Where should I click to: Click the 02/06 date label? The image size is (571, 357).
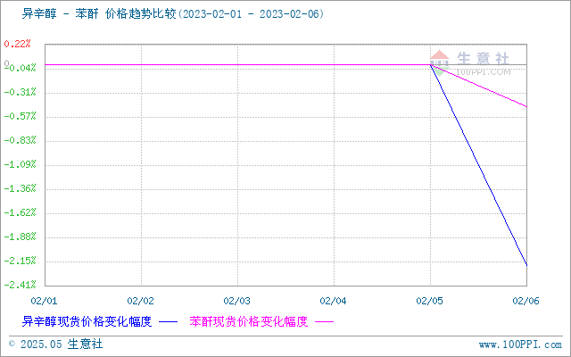pos(525,301)
